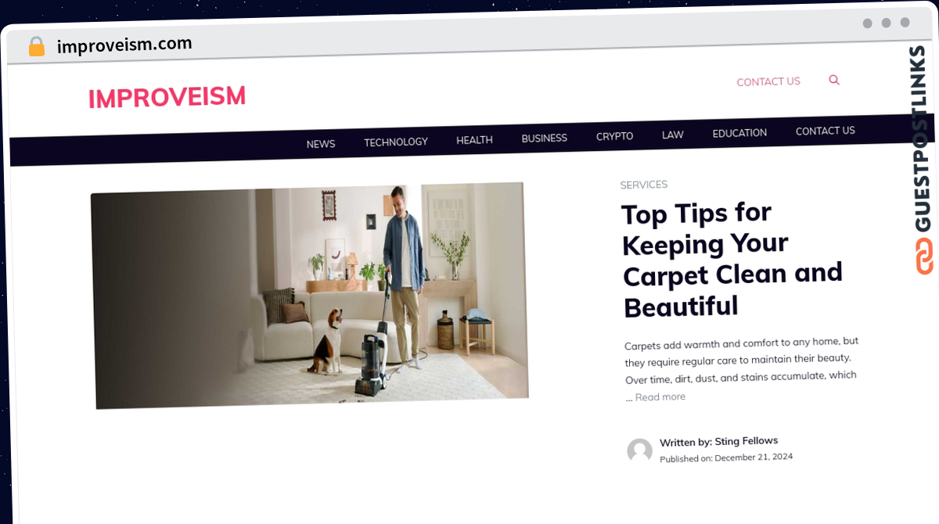
Task: Click CONTACT US in dark nav bar
Action: (826, 131)
